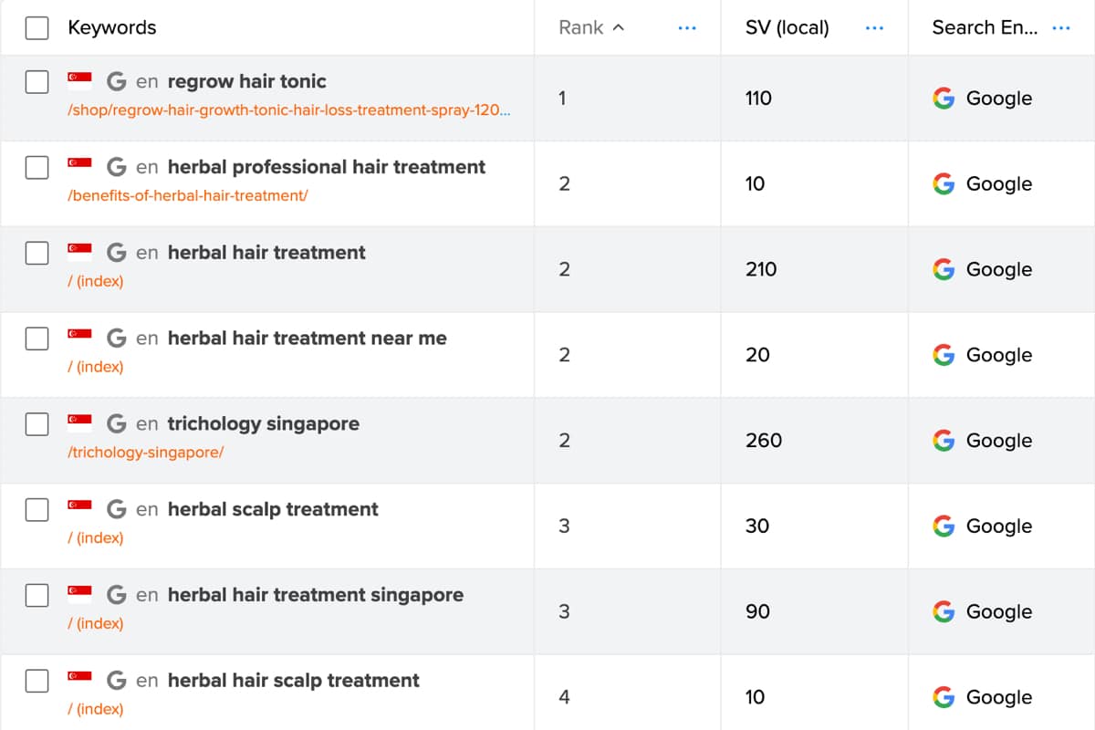The width and height of the screenshot is (1095, 730).
Task: Click the Singapore flag beside herbal hair scalp treatment
Action: pyautogui.click(x=79, y=680)
